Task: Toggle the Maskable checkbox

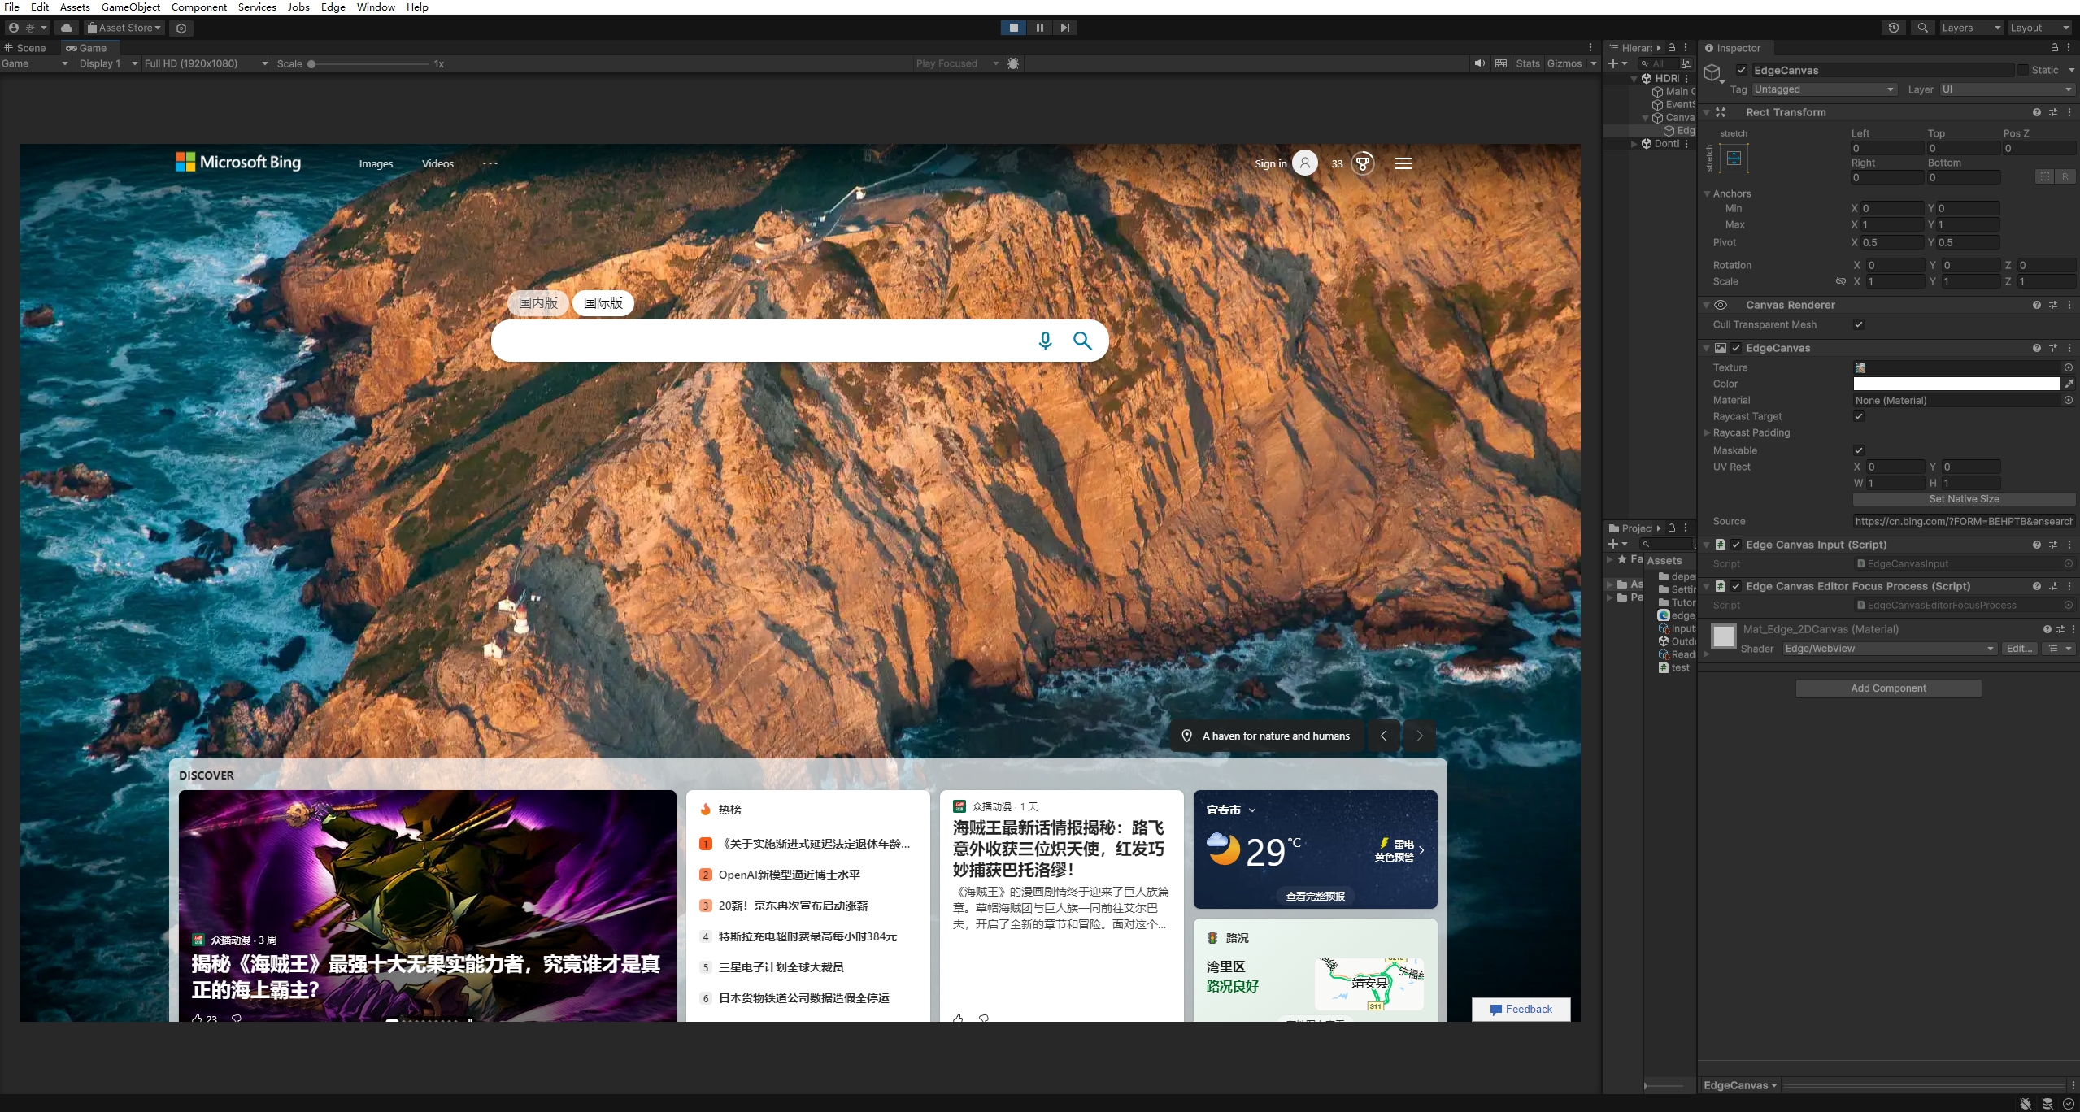Action: tap(1859, 450)
